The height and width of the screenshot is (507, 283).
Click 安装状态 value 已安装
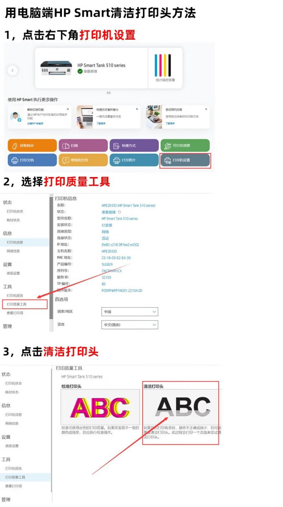click(107, 225)
